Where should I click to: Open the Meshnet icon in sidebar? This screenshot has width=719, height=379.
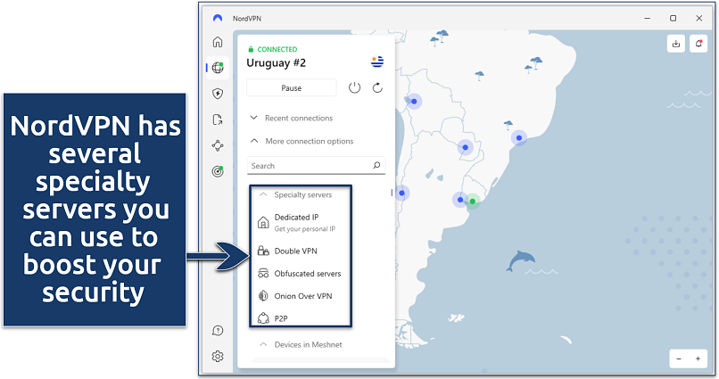[218, 145]
